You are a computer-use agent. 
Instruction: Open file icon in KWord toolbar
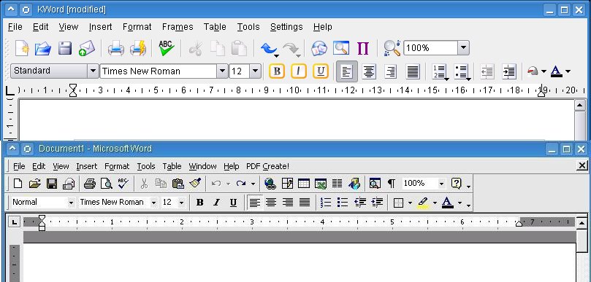click(x=43, y=49)
